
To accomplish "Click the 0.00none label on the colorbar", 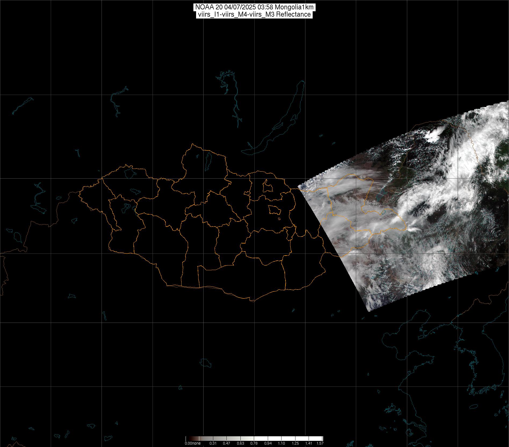I will (x=192, y=443).
